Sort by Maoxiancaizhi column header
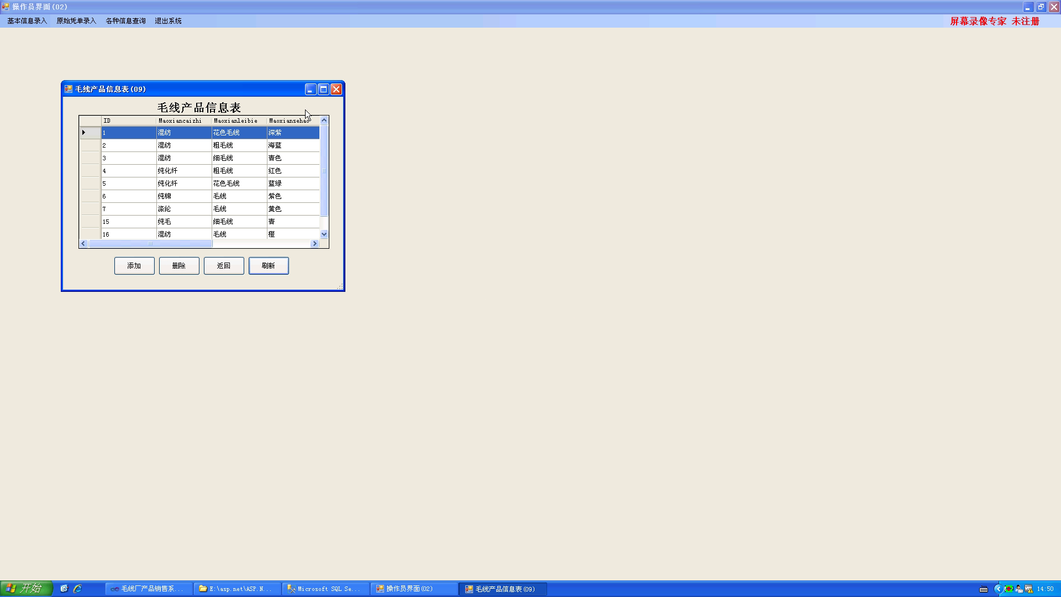Image resolution: width=1061 pixels, height=597 pixels. (184, 121)
